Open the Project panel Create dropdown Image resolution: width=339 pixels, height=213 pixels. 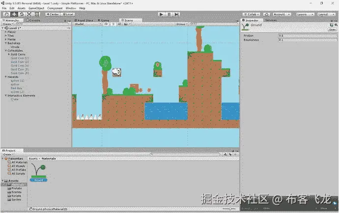(8, 154)
